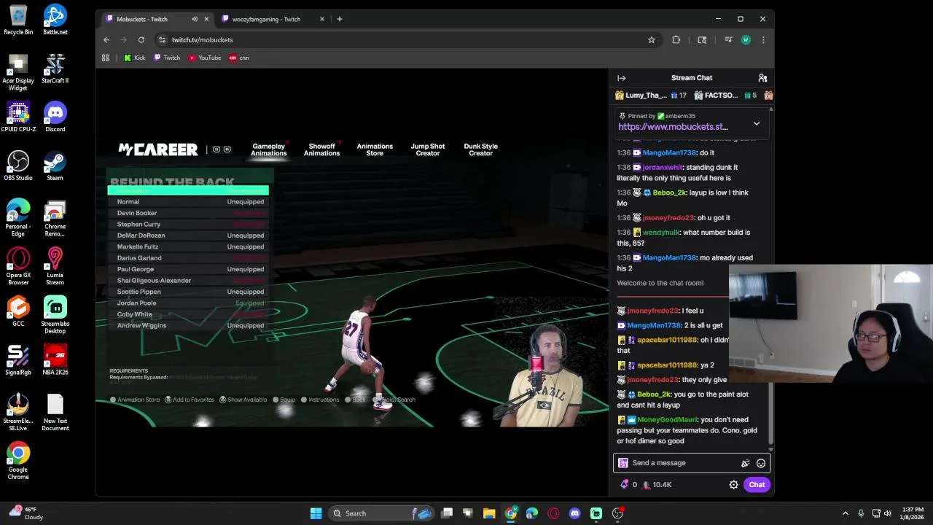This screenshot has height=525, width=933.
Task: Click the Lumy_Tha gift leaderboard entry
Action: coord(650,96)
